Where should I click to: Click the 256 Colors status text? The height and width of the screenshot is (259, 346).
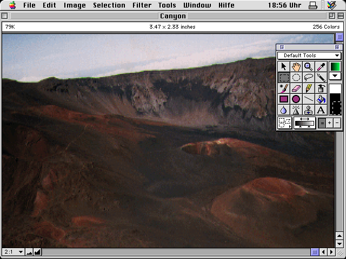tap(326, 27)
